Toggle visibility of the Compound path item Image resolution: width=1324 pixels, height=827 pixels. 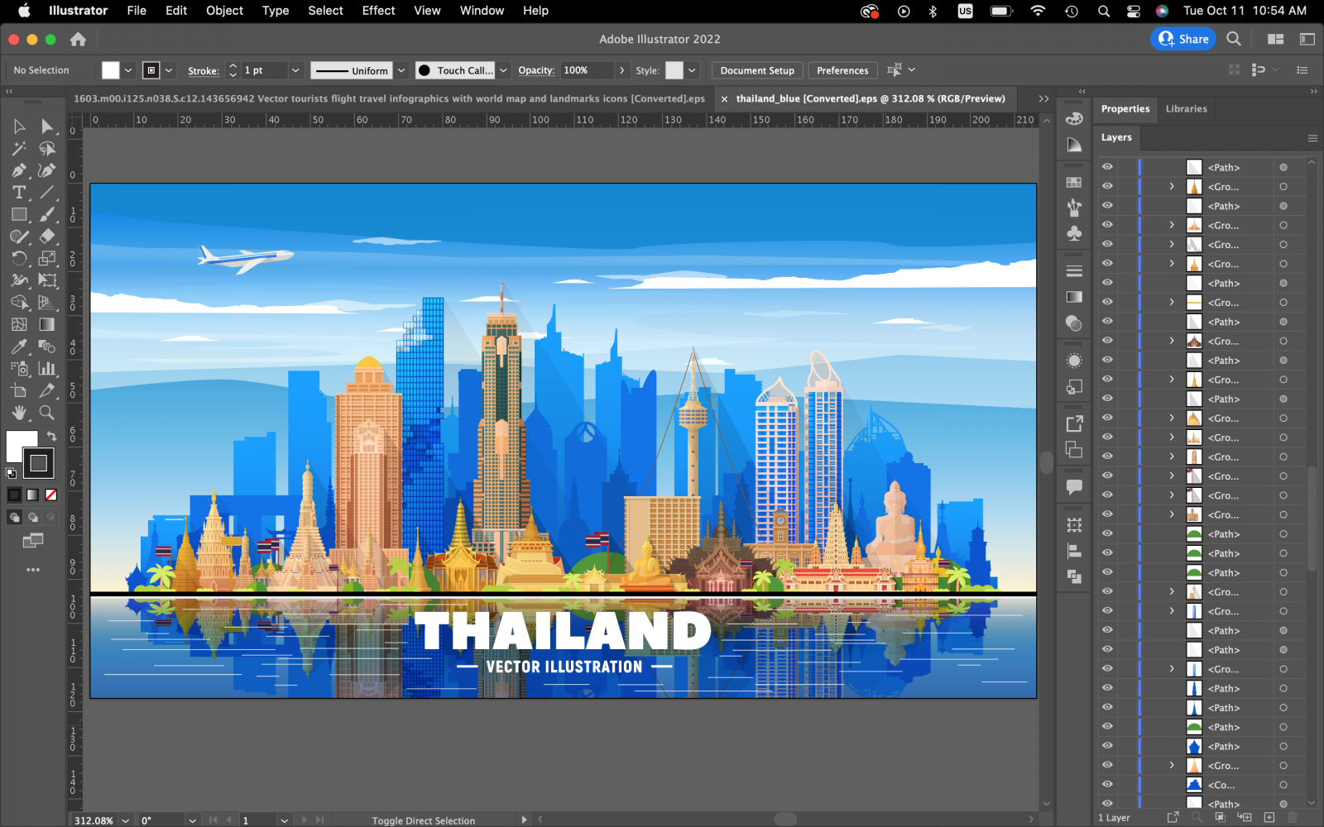[x=1107, y=785]
